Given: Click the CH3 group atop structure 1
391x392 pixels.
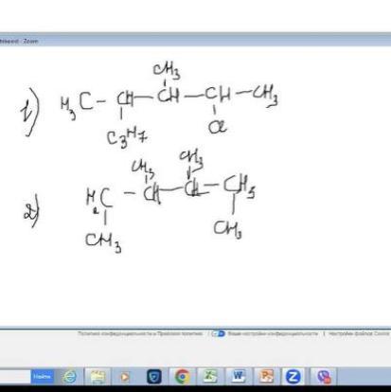Looking at the screenshot, I should coord(167,70).
